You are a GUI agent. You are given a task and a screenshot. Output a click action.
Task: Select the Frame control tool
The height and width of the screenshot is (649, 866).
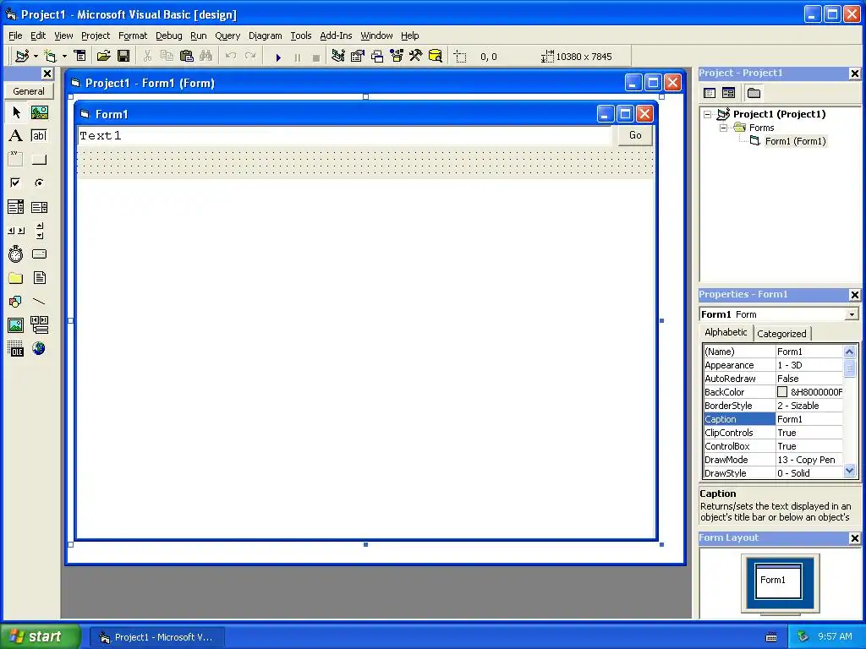16,160
